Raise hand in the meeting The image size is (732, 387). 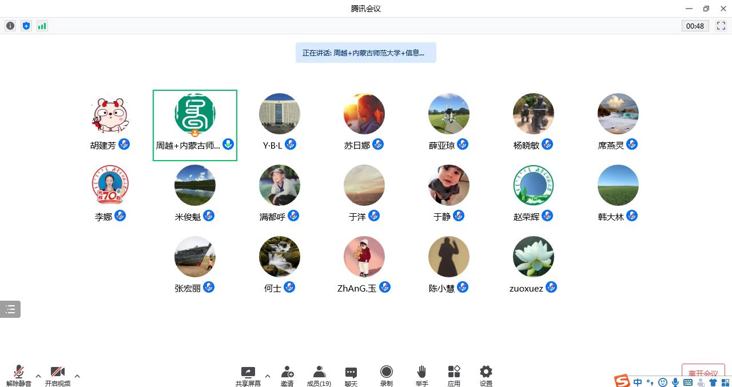coord(421,376)
